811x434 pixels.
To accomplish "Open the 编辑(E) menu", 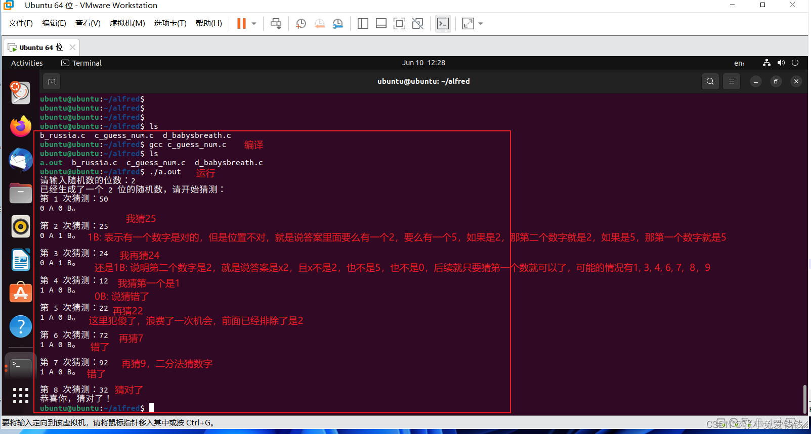I will (54, 23).
